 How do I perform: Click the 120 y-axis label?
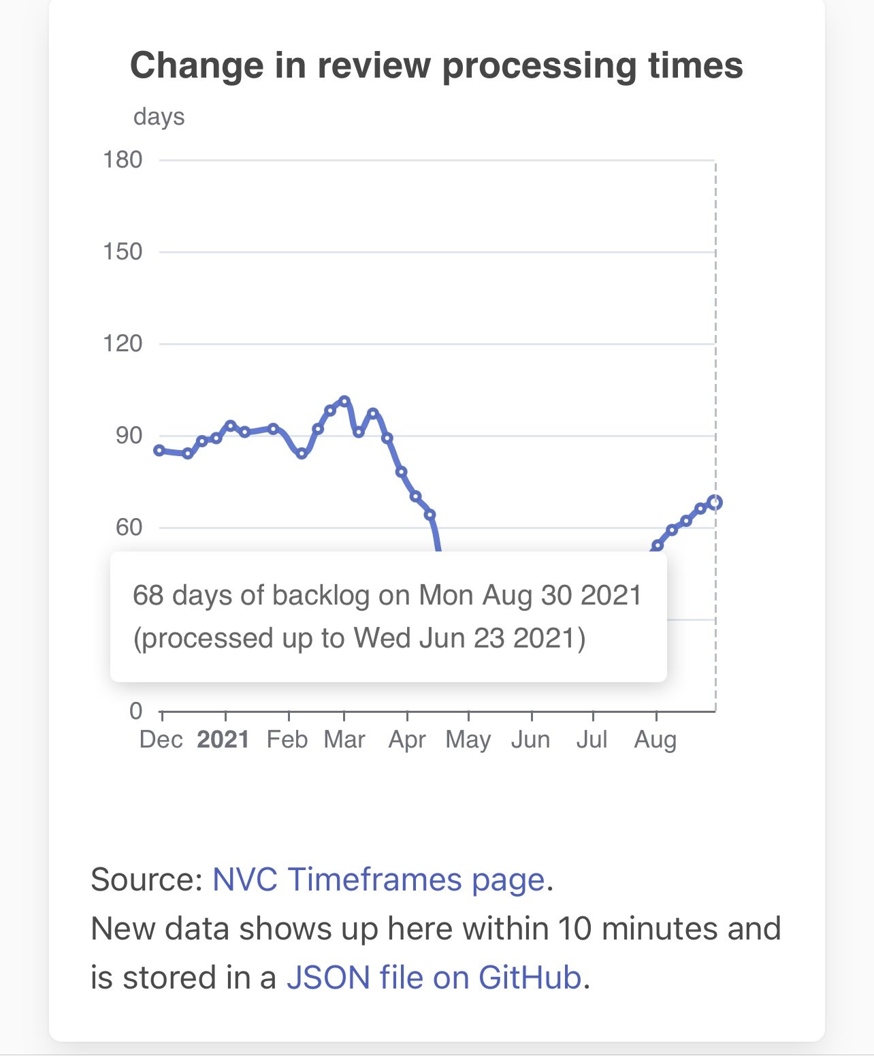coord(123,344)
